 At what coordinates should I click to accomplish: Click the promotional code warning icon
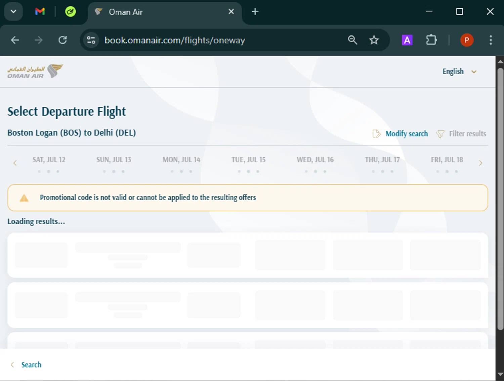pos(24,198)
